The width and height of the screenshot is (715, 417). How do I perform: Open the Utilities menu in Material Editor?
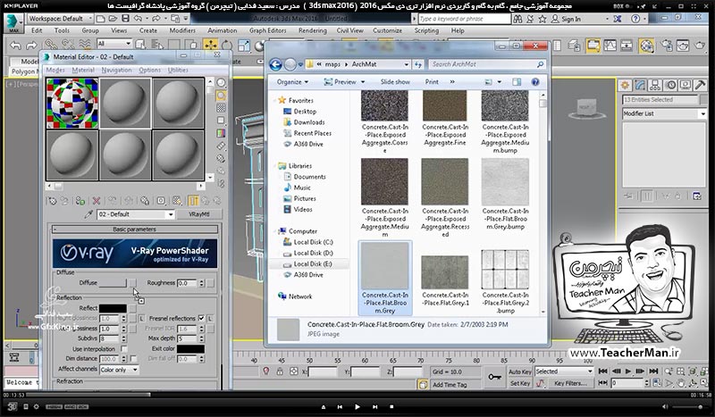[178, 70]
